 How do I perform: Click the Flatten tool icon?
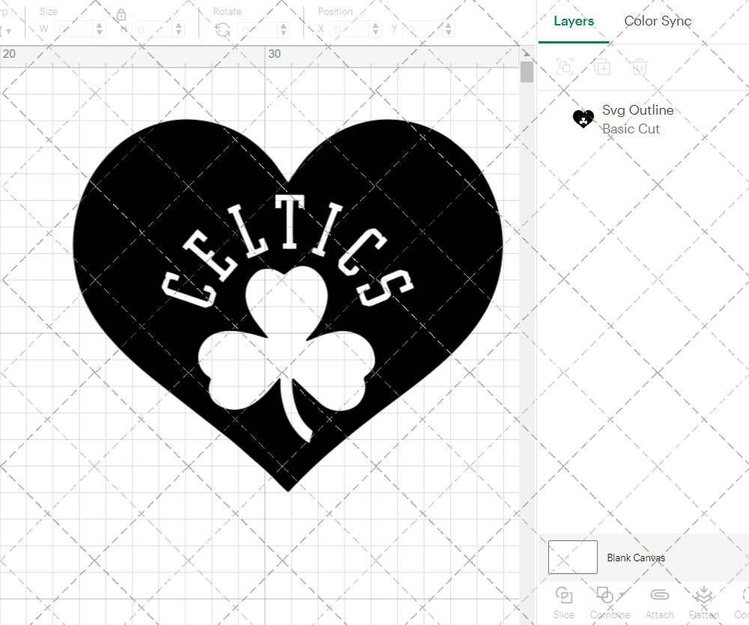click(x=703, y=595)
